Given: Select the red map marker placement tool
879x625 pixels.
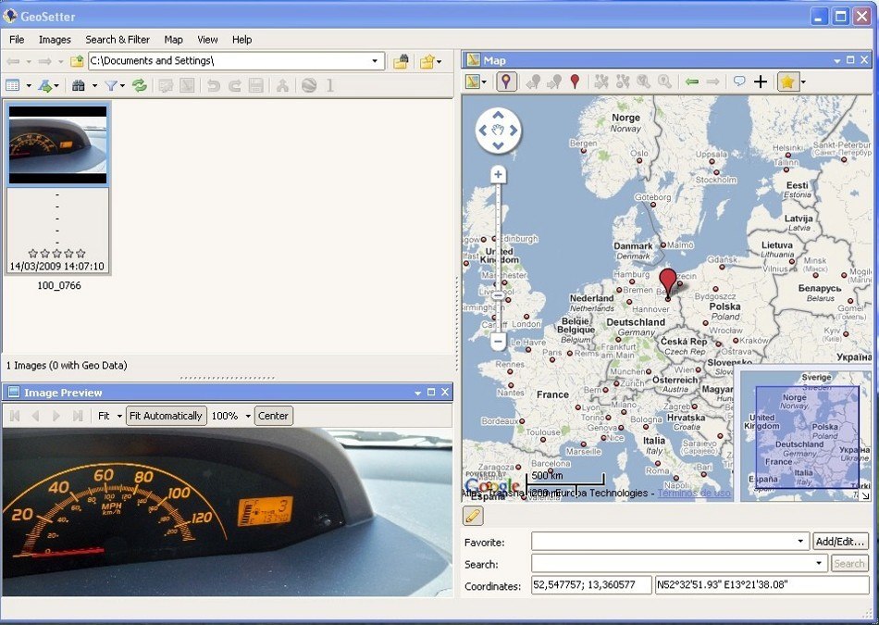Looking at the screenshot, I should (575, 81).
